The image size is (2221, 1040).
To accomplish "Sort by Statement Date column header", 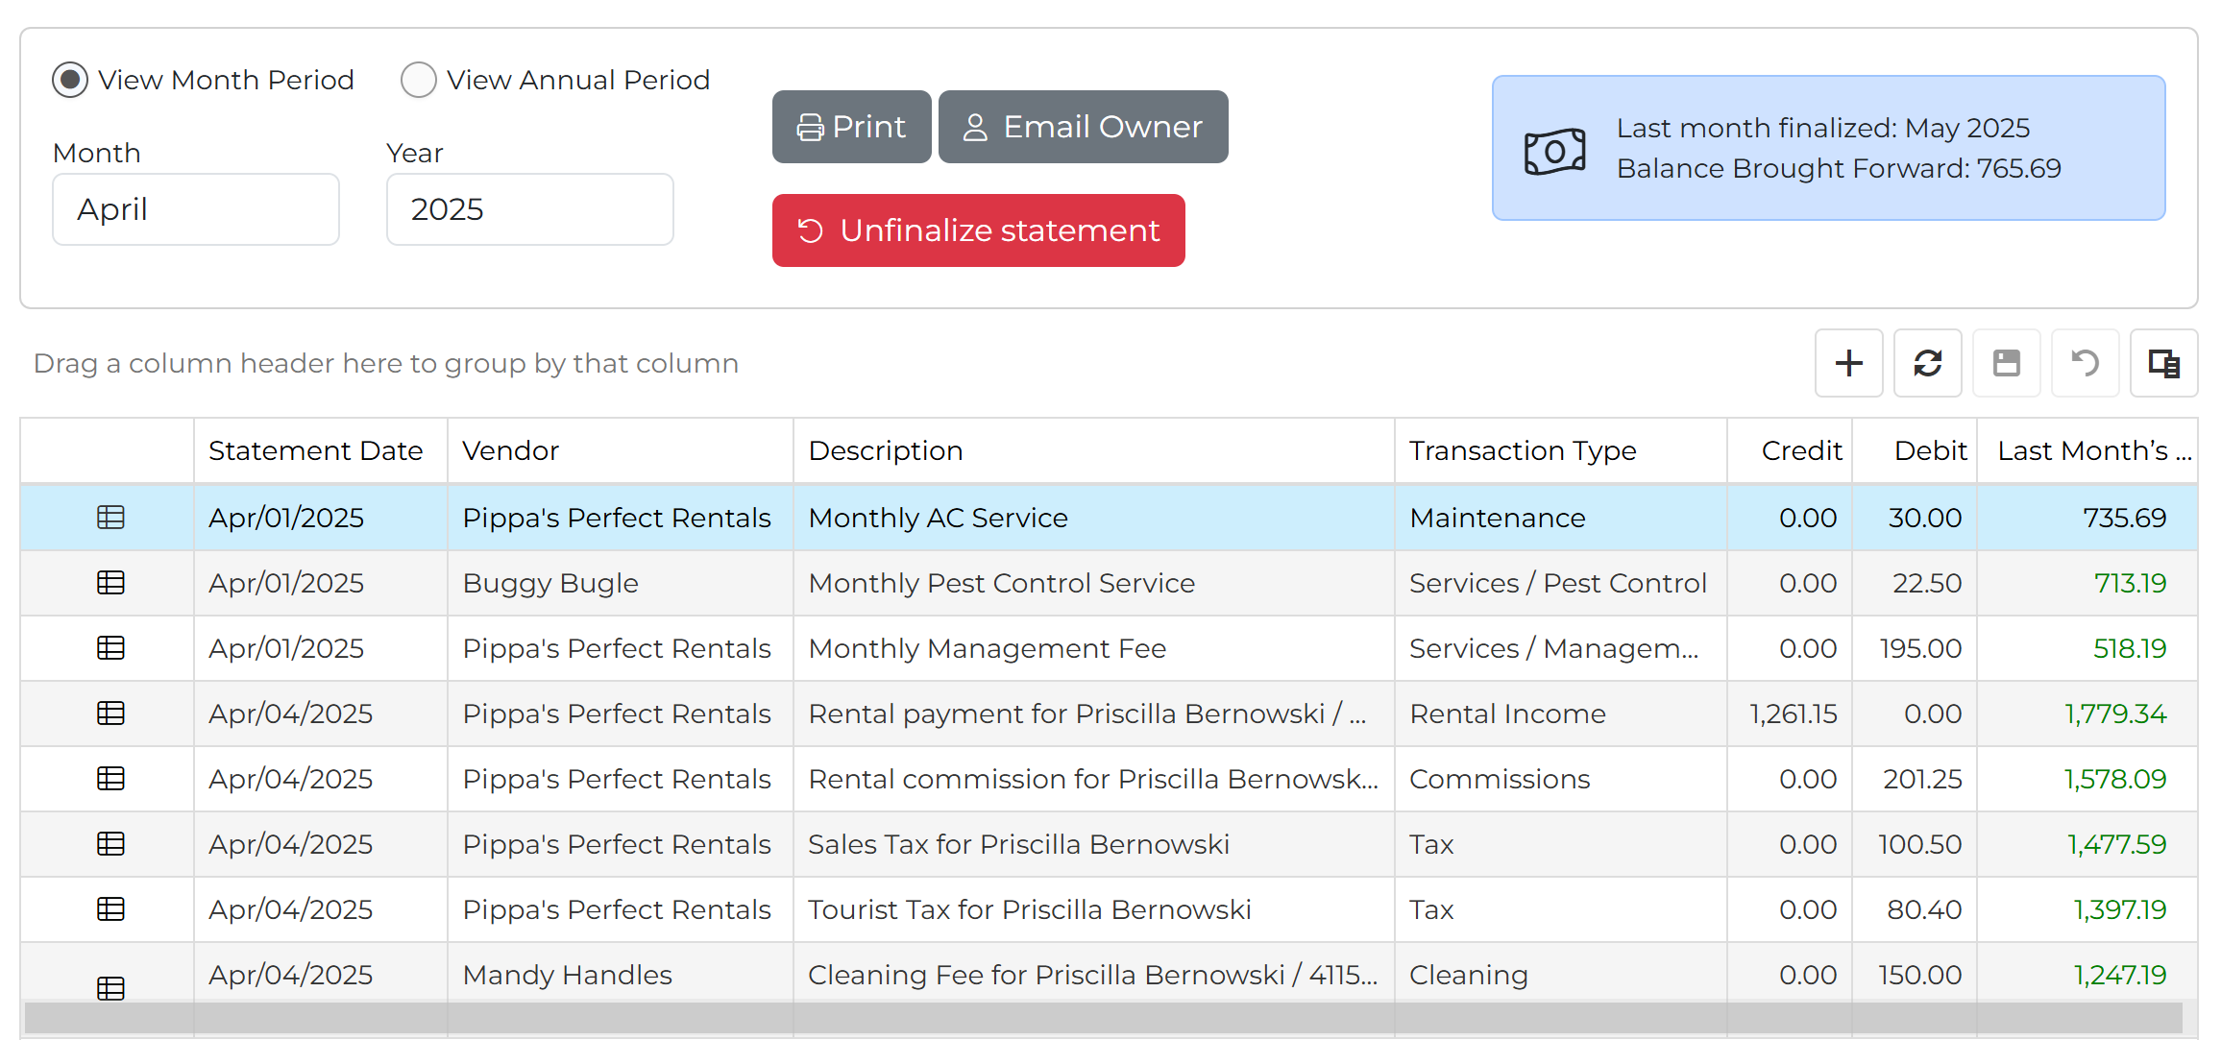I will [x=315, y=450].
